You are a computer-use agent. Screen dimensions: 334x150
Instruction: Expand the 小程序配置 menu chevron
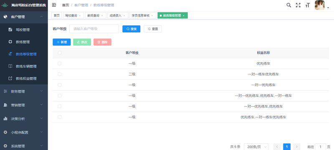[x=41, y=132]
